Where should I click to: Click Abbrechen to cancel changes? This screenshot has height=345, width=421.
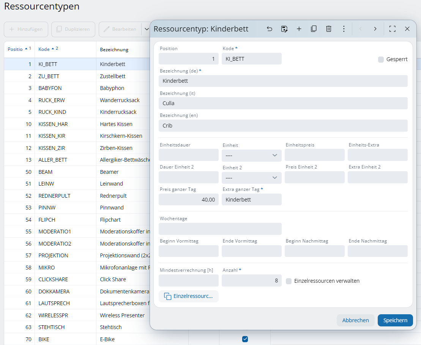(355, 320)
